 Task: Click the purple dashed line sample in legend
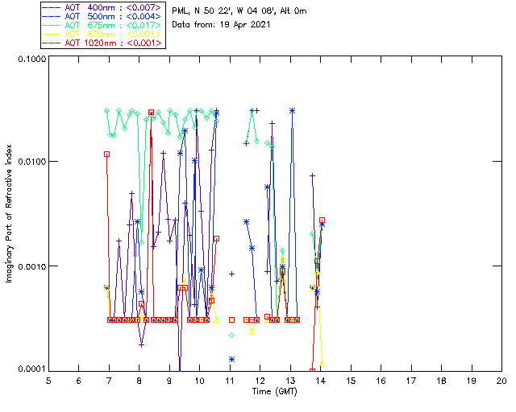click(52, 7)
